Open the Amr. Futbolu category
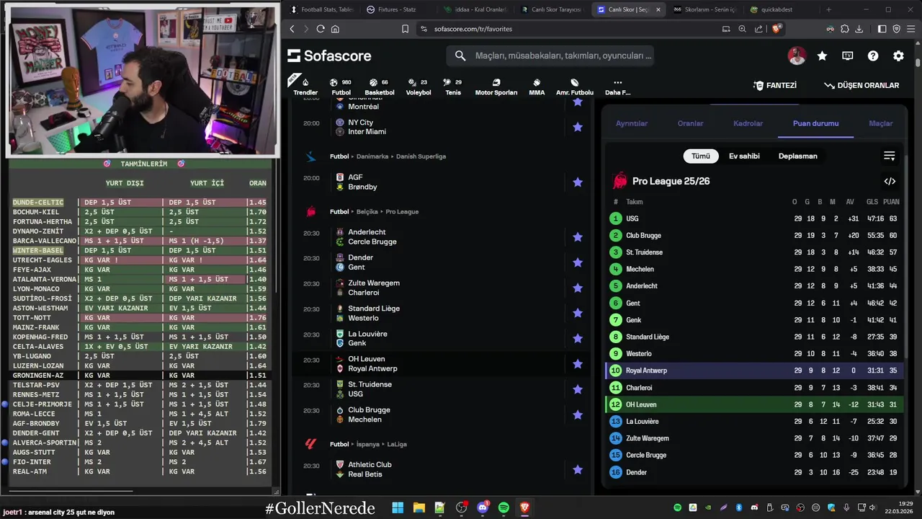The height and width of the screenshot is (519, 922). tap(575, 86)
